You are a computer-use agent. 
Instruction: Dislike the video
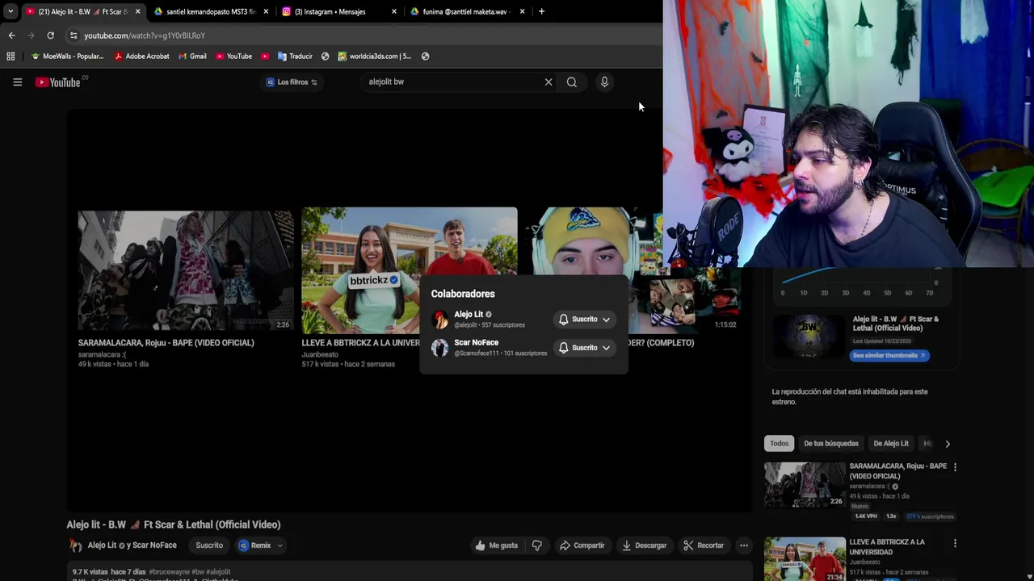537,545
